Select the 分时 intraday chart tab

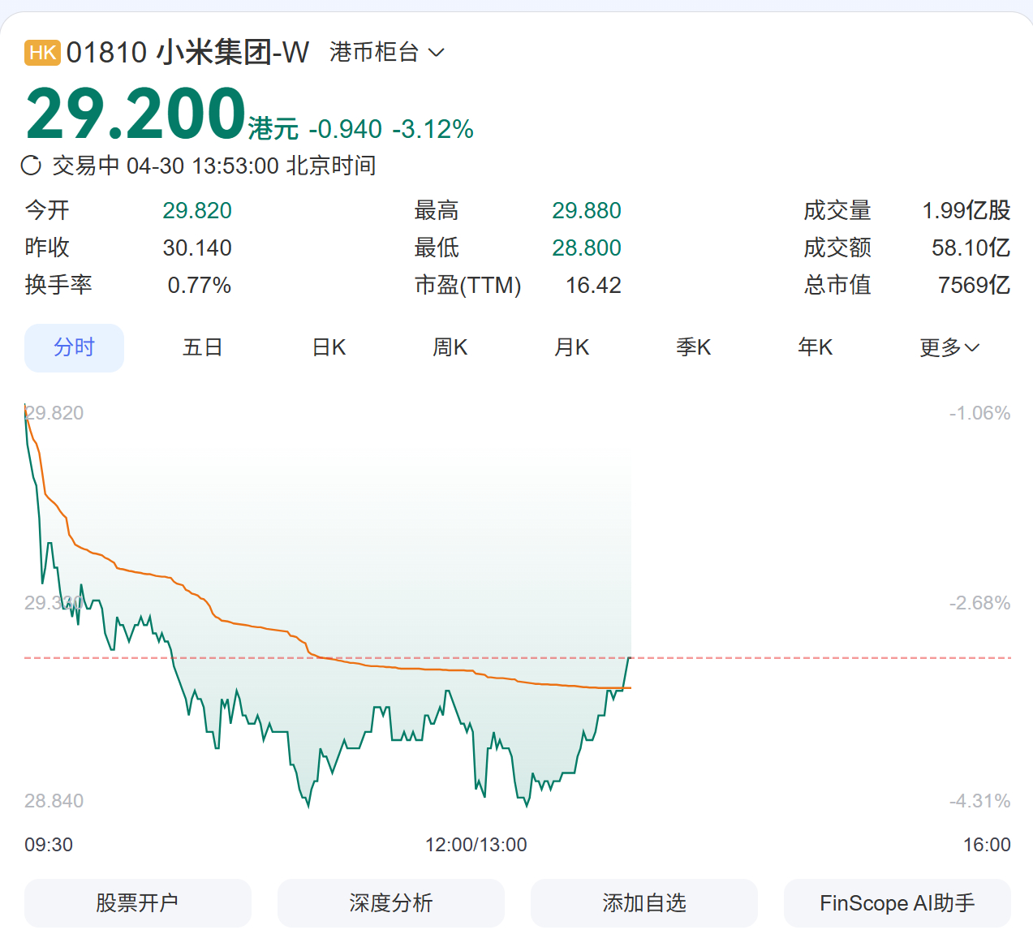click(x=74, y=347)
